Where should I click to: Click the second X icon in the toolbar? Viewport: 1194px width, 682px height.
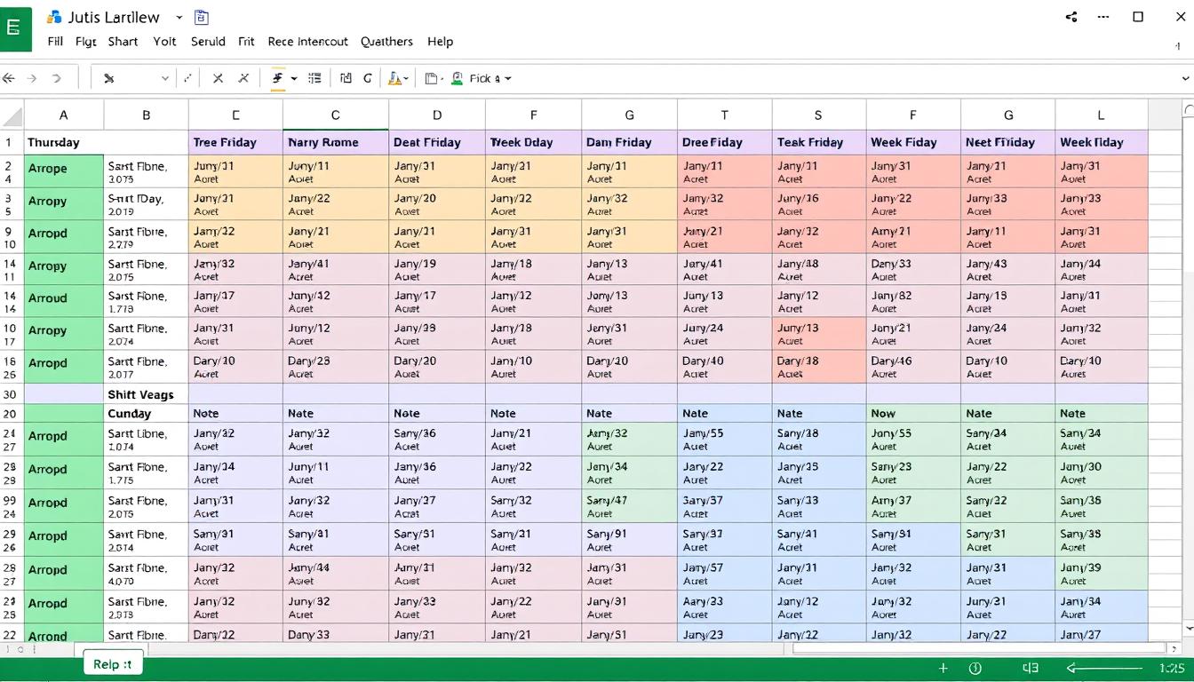click(243, 78)
